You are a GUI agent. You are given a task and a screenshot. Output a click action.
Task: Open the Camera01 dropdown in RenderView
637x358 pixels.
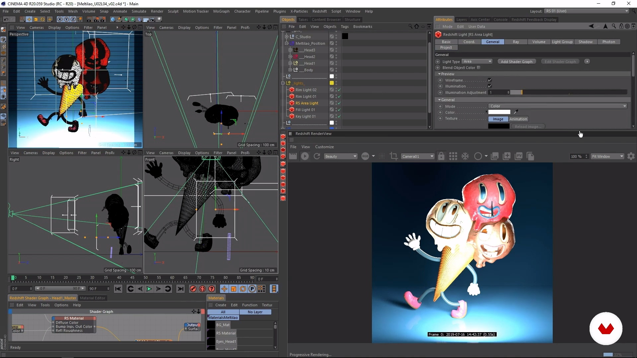(417, 156)
